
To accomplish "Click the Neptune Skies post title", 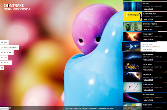I will (x=148, y=54).
